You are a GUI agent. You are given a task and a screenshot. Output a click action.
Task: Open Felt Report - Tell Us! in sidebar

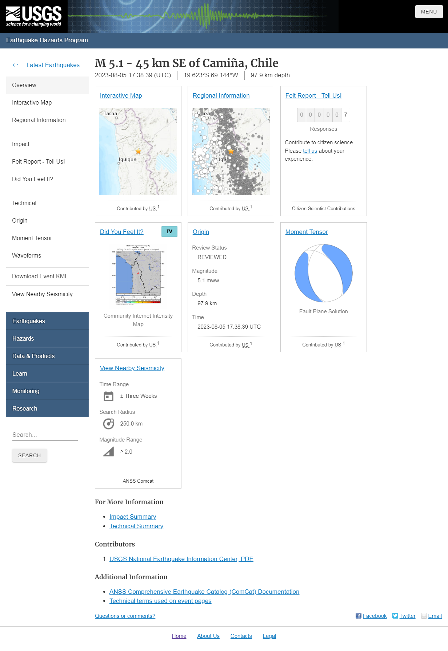(47, 161)
